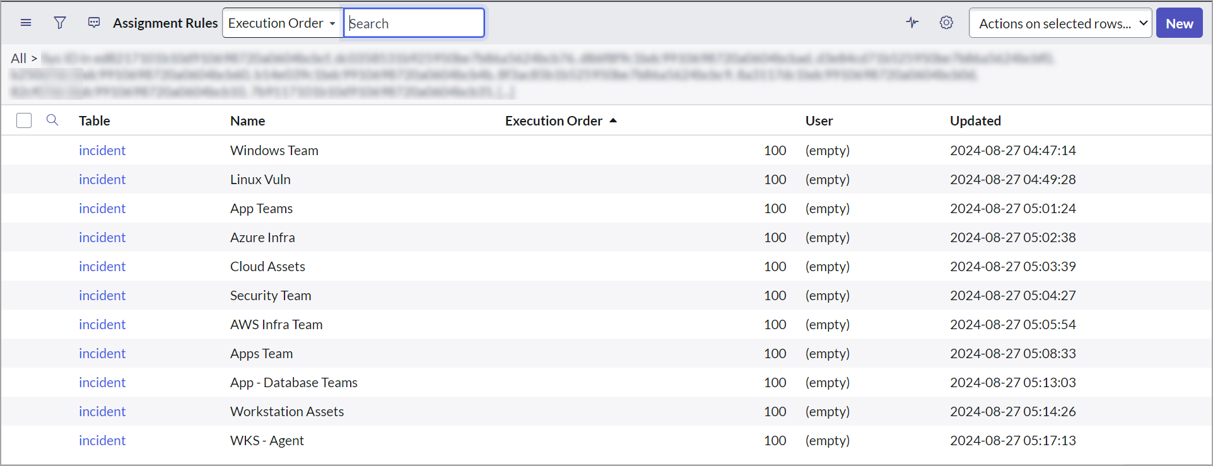Open the Execution Order search field dropdown

pos(282,23)
